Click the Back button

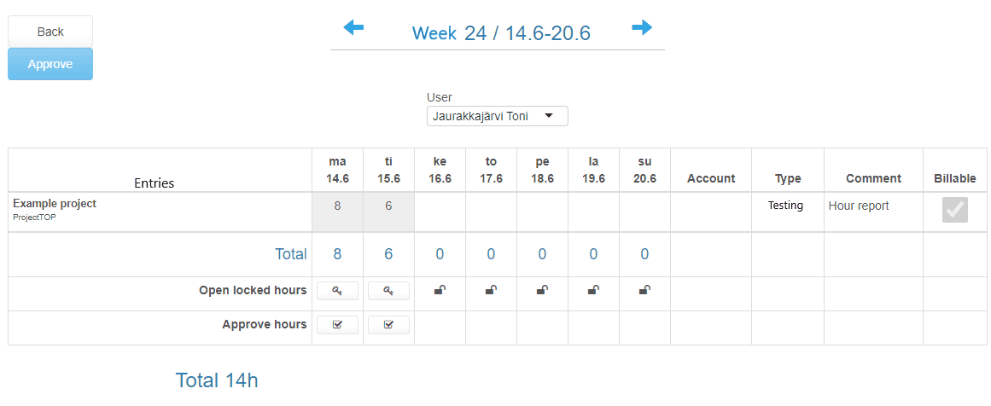coord(50,32)
